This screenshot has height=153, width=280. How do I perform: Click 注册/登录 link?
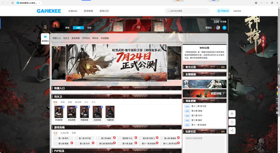point(237,11)
